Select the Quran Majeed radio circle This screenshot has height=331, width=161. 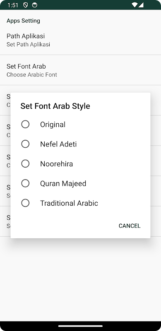click(x=25, y=183)
